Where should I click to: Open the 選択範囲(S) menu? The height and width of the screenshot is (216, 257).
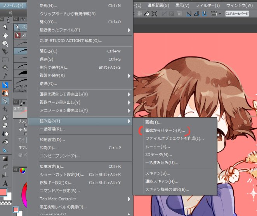pos(158,5)
